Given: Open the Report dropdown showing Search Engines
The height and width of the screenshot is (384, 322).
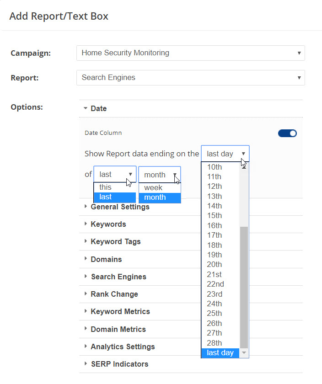Looking at the screenshot, I should (190, 78).
